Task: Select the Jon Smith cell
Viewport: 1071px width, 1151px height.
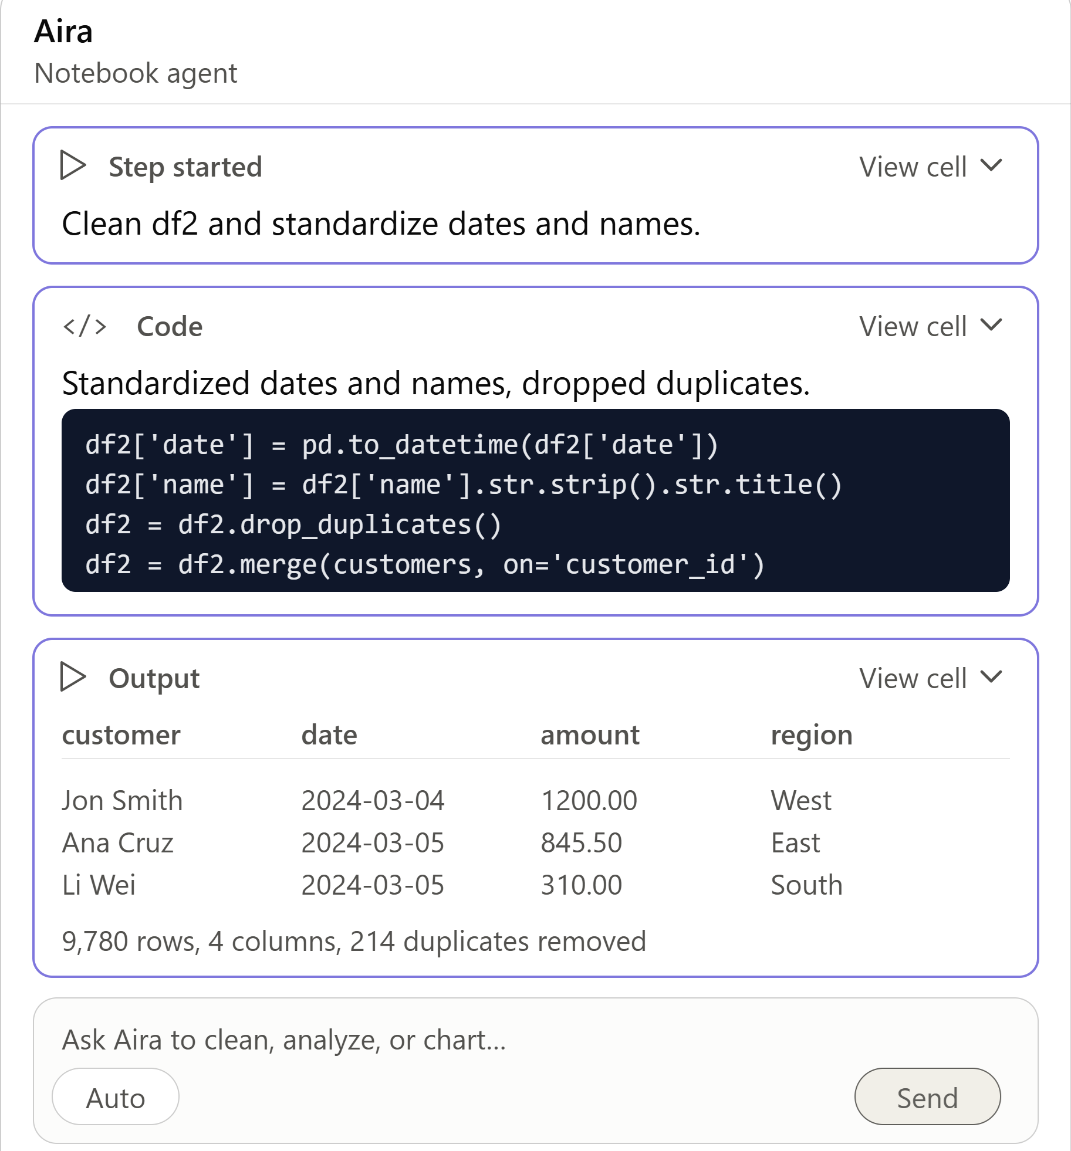Action: [123, 801]
